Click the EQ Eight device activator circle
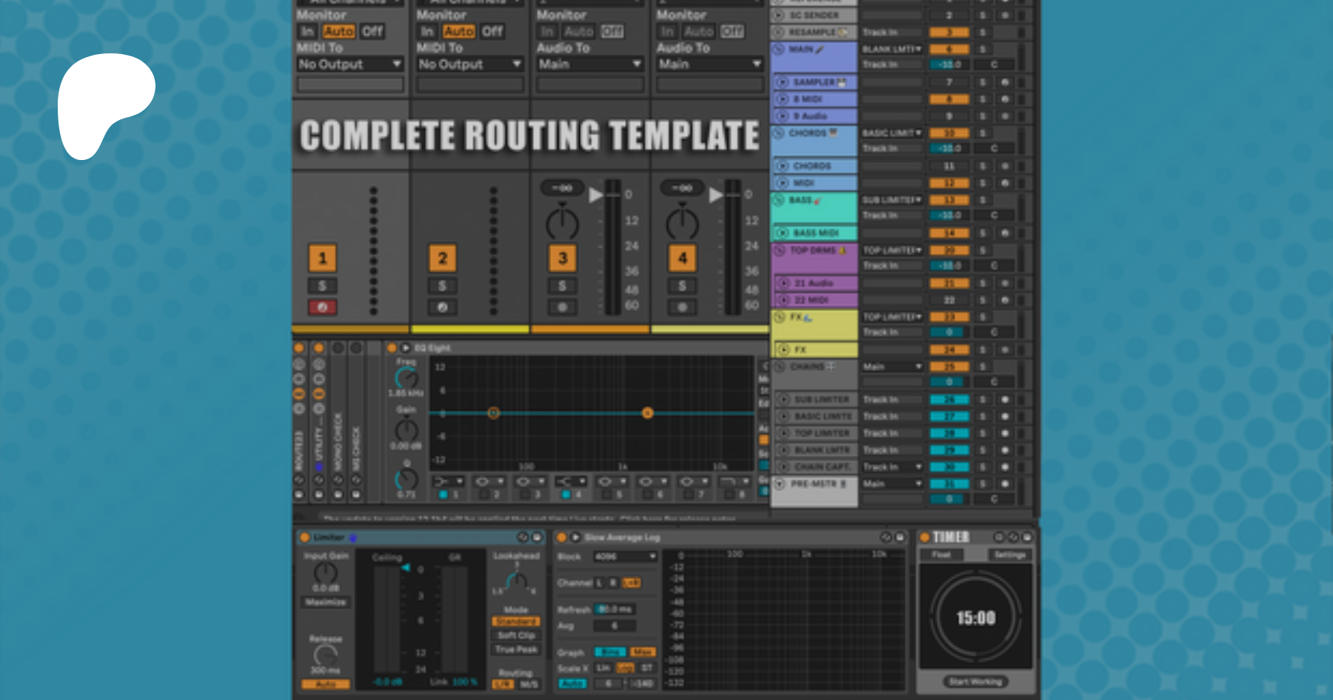1333x700 pixels. (x=391, y=347)
